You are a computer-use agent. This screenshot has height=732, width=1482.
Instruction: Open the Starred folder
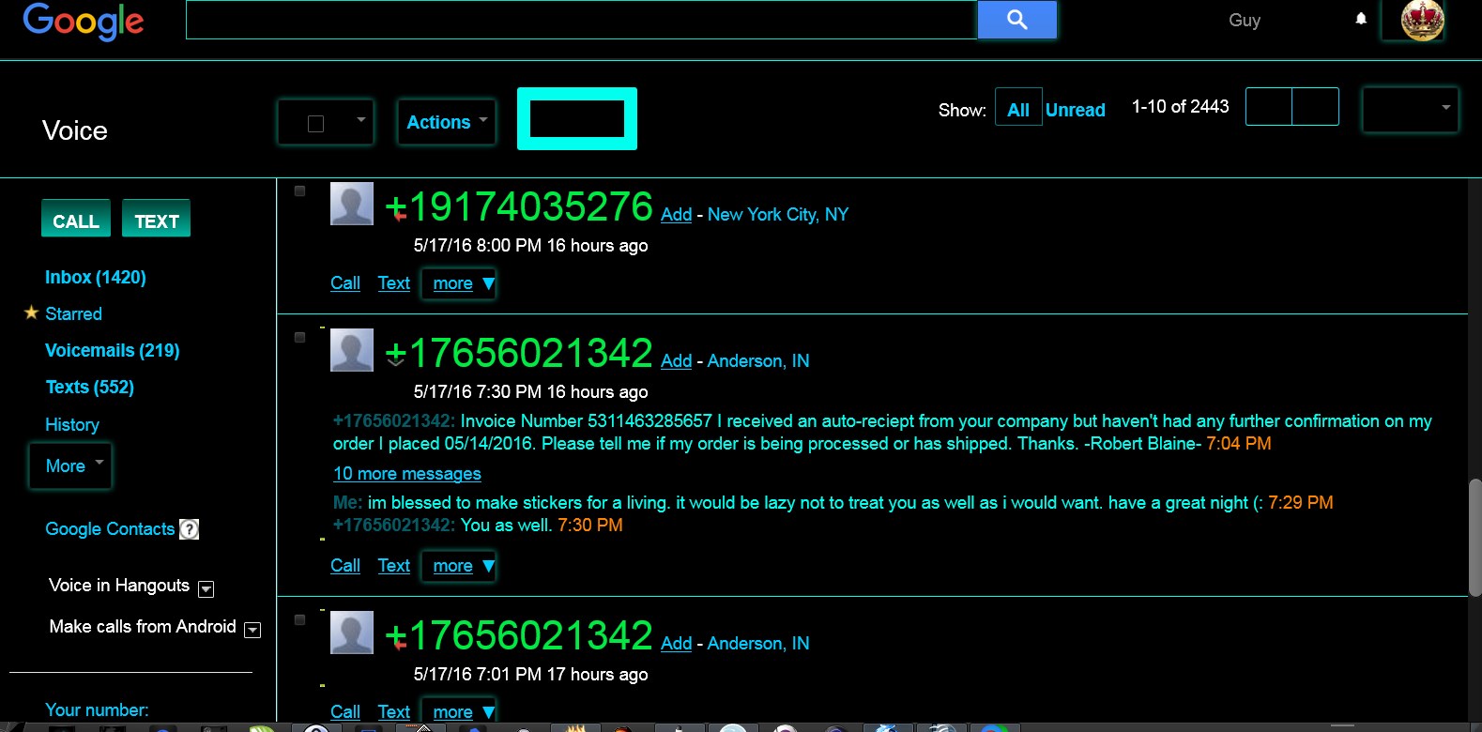click(x=73, y=313)
